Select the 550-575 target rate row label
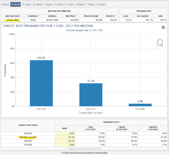The width and height of the screenshot is (169, 155). click(x=28, y=141)
